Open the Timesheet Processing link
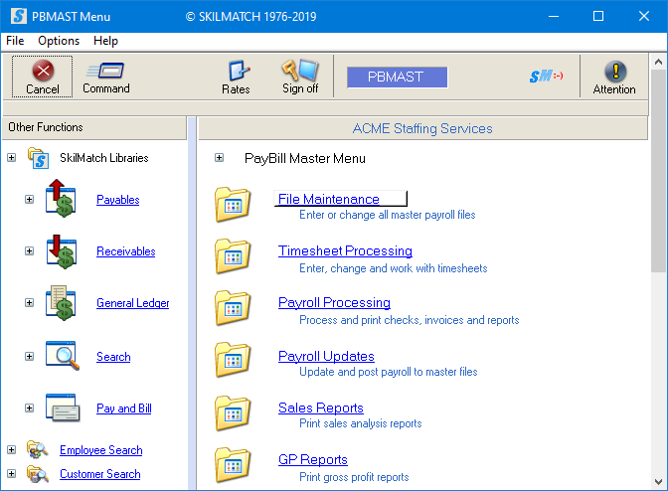This screenshot has height=491, width=668. pos(345,250)
